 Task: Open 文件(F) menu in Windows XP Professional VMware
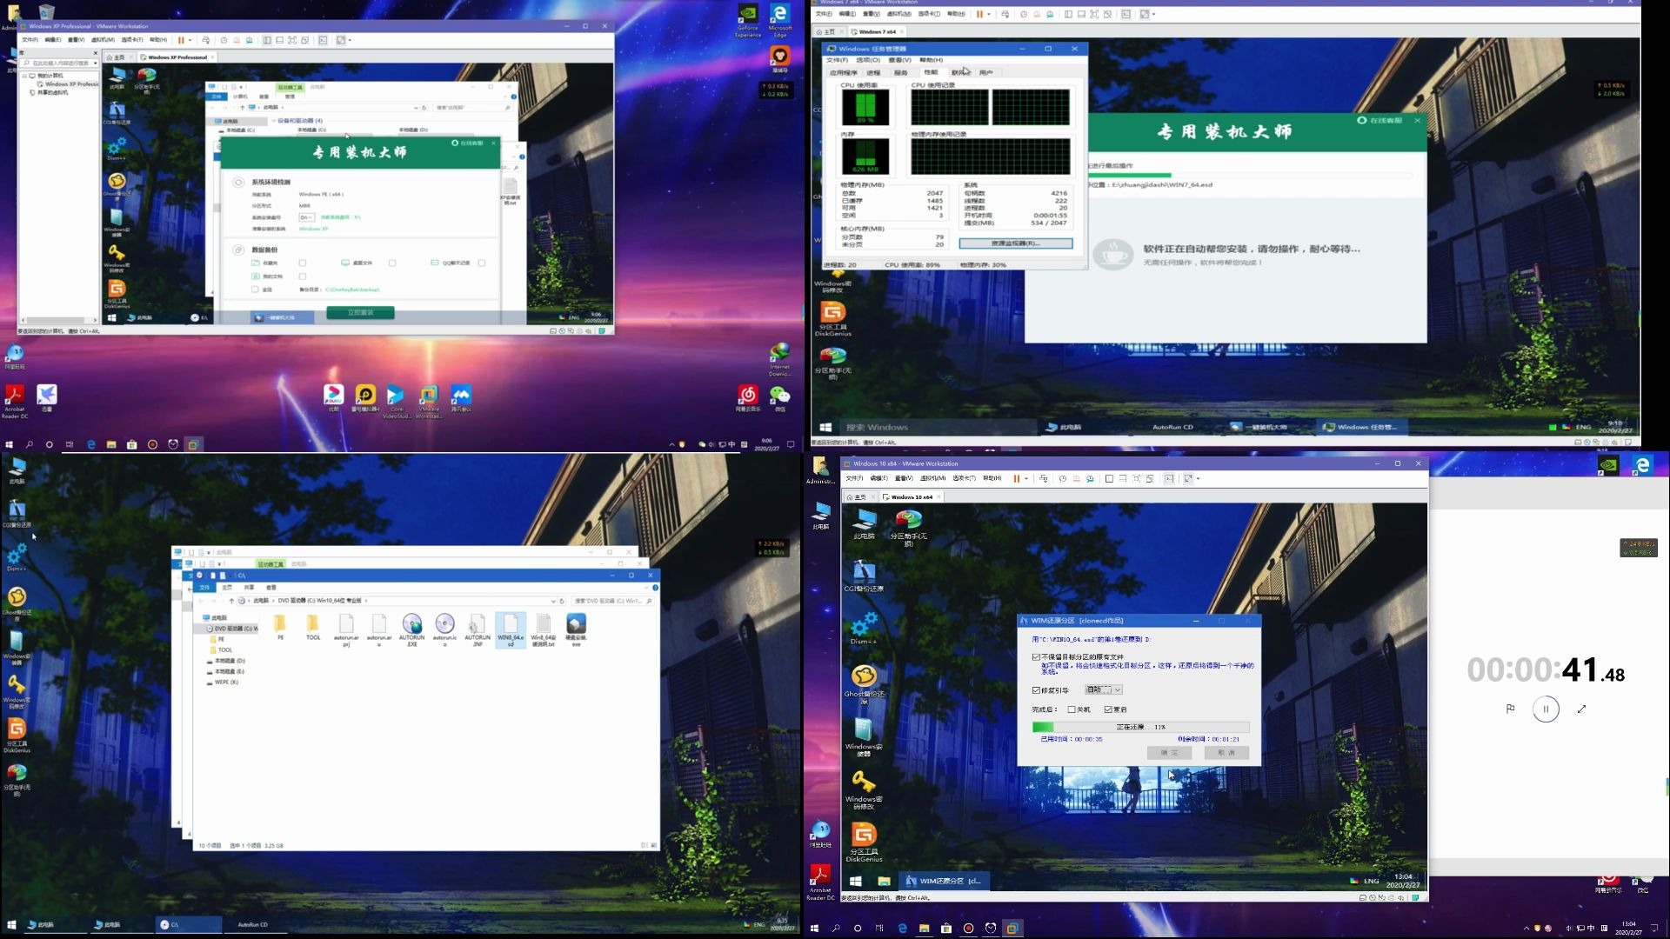pyautogui.click(x=30, y=40)
